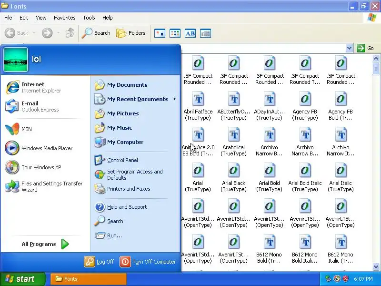This screenshot has height=286, width=381.
Task: Open the address bar dropdown arrow
Action: [x=349, y=48]
